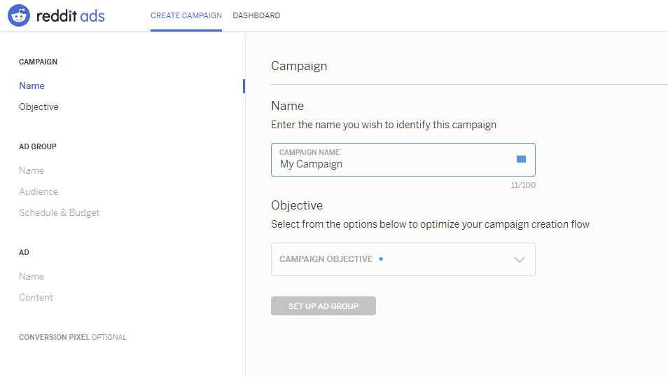Viewport: 668px width, 377px height.
Task: Select Name under the Ad section
Action: (x=32, y=276)
